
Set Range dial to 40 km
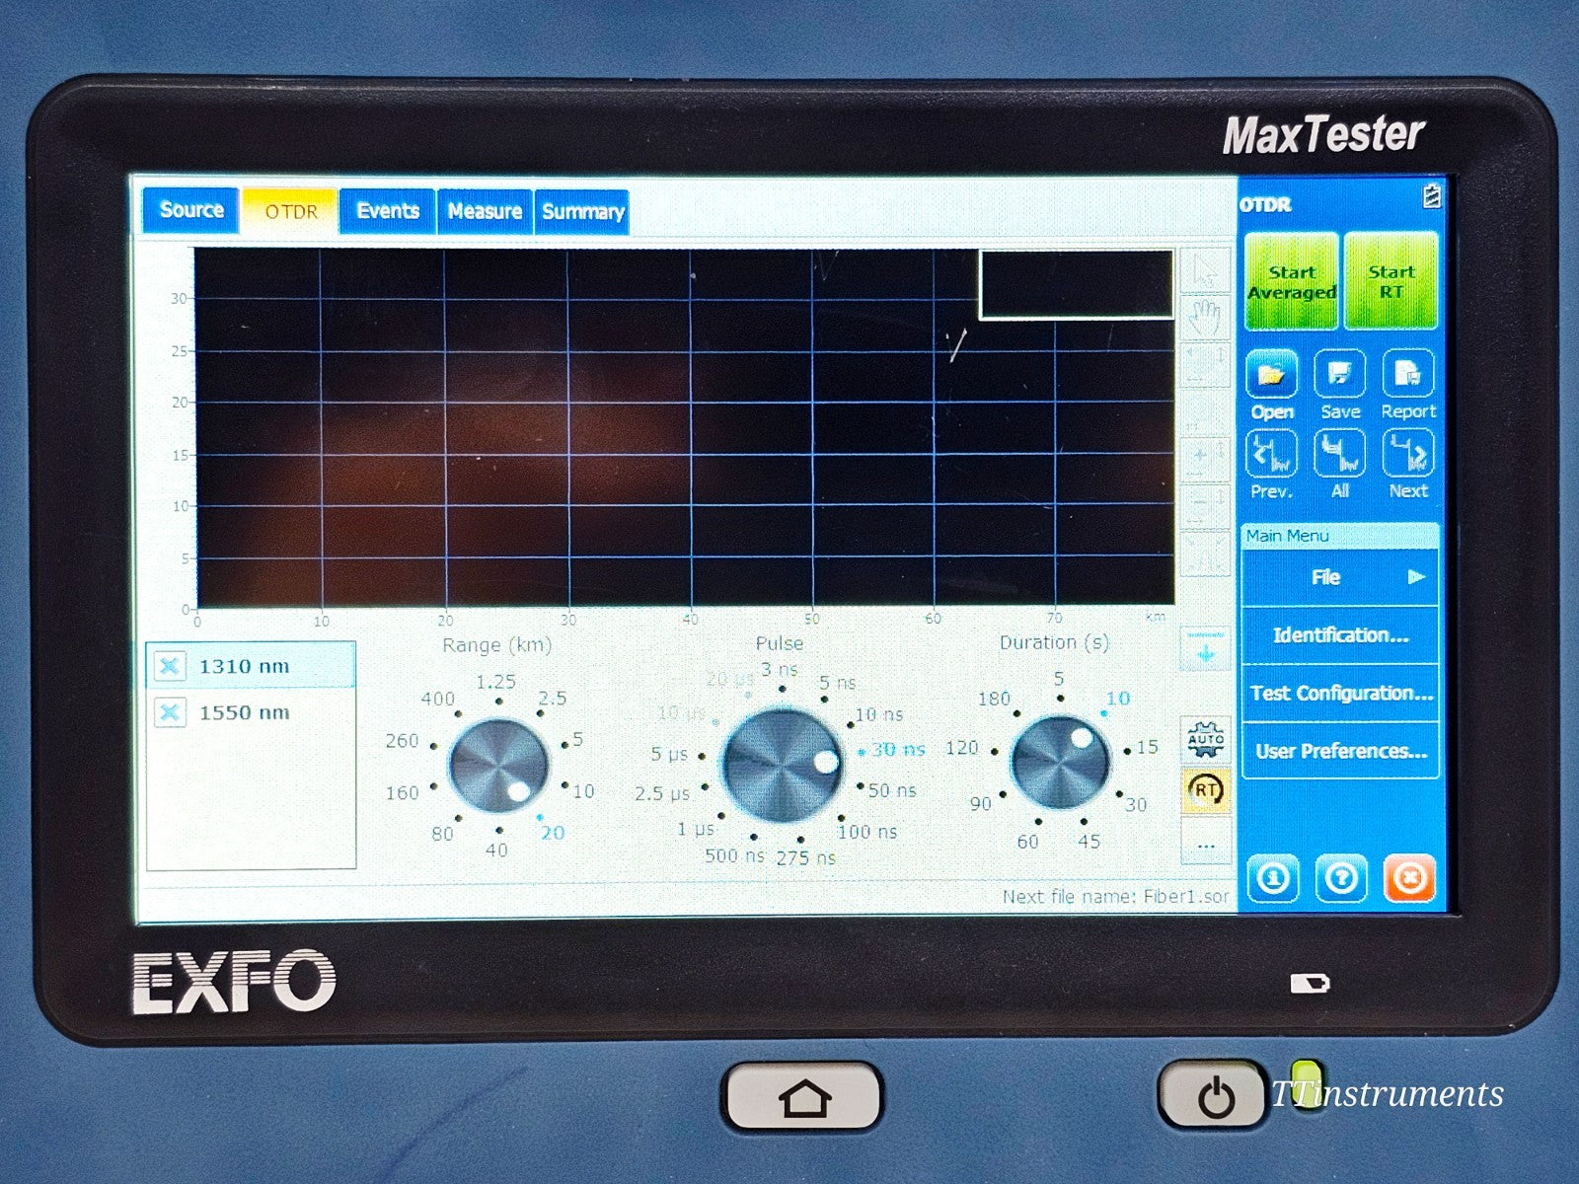coord(496,850)
